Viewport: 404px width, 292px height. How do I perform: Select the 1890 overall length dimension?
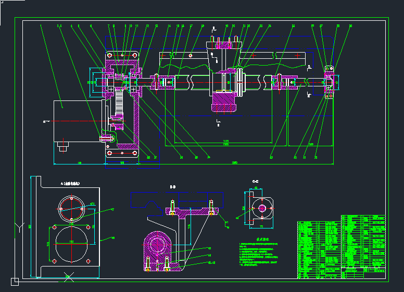(x=234, y=163)
